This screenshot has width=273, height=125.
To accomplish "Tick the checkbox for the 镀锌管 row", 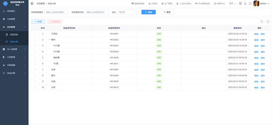I will point(35,57).
